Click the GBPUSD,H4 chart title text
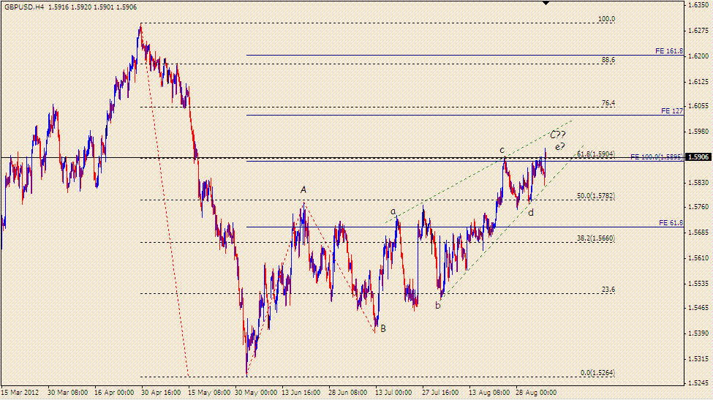This screenshot has height=400, width=713. tap(24, 7)
